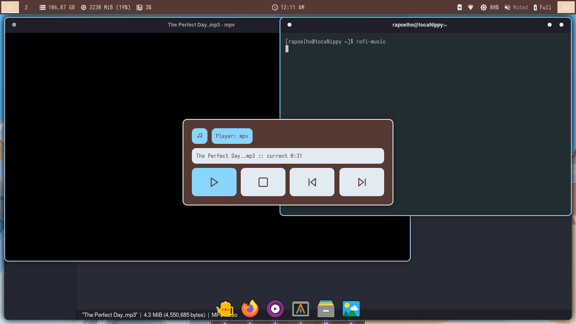
Task: Launch the yellow teapot app in dock
Action: click(225, 309)
